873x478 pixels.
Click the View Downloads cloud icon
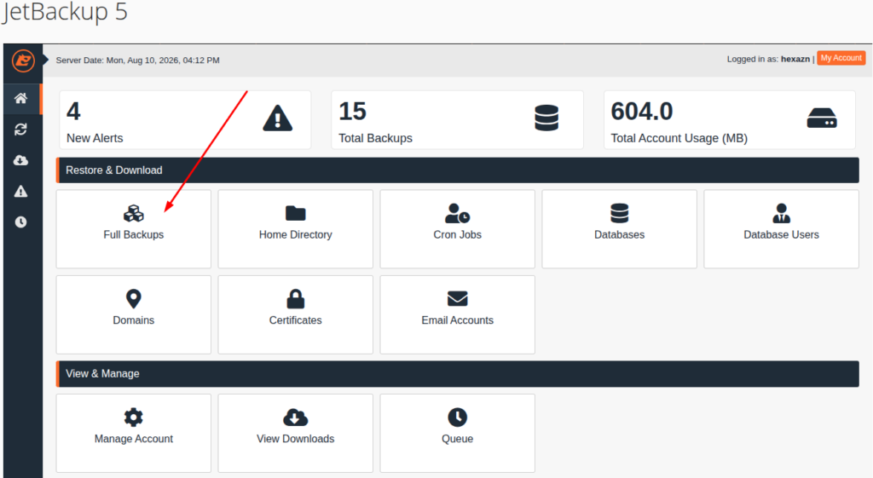296,418
